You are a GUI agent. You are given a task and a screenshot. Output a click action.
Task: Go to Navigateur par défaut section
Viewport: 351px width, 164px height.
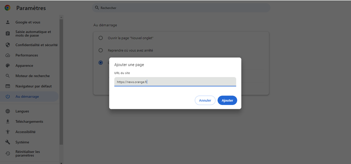33,86
